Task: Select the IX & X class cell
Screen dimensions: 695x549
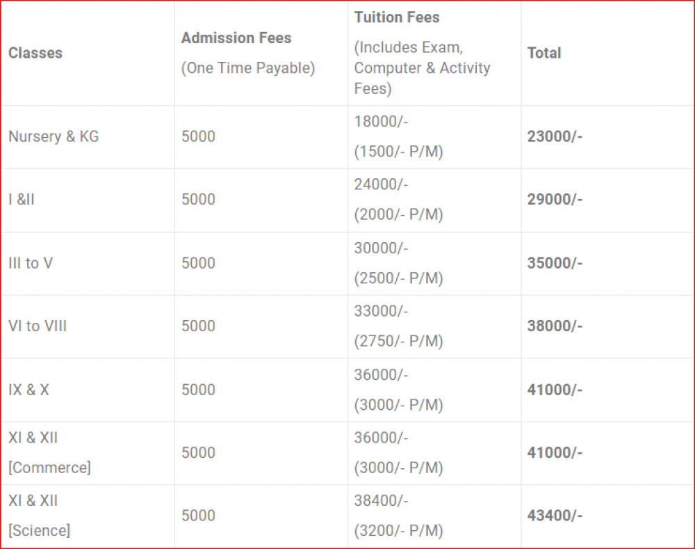Action: [28, 390]
